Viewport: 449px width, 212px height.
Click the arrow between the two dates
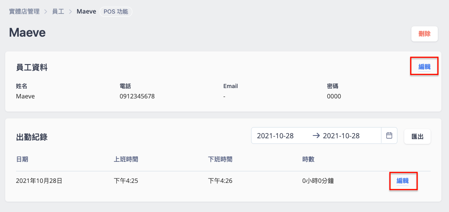pyautogui.click(x=316, y=136)
